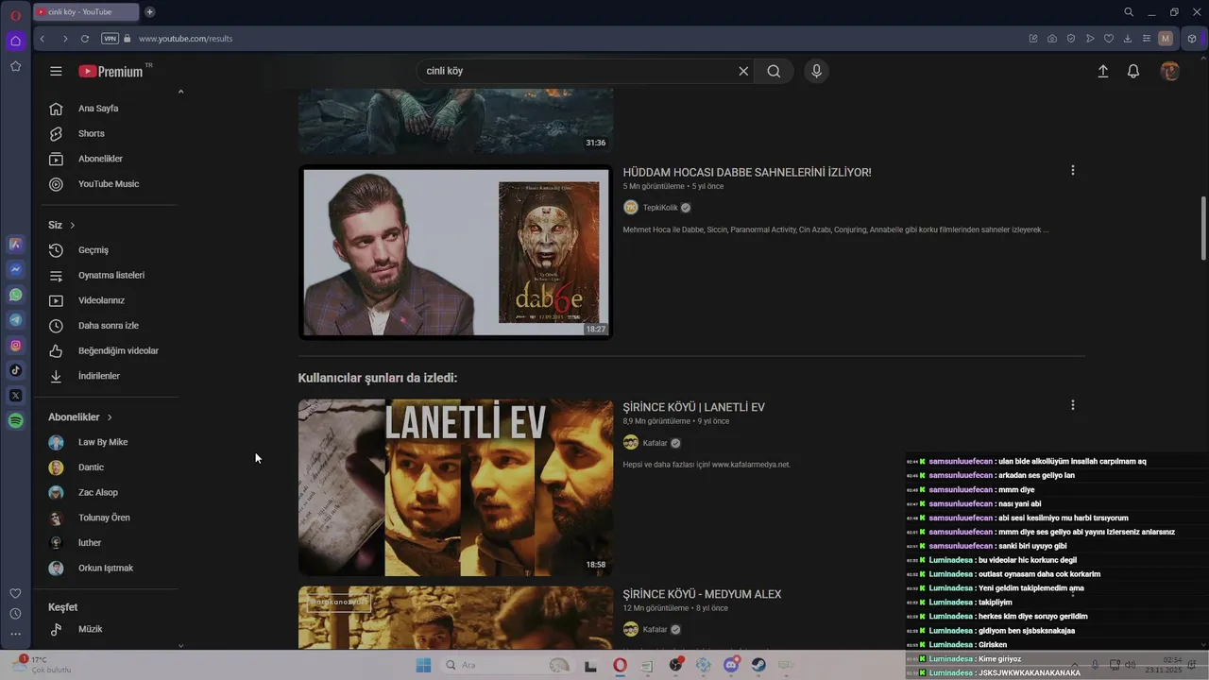Open Messenger in Opera sidebar
Image resolution: width=1209 pixels, height=680 pixels.
[x=15, y=269]
